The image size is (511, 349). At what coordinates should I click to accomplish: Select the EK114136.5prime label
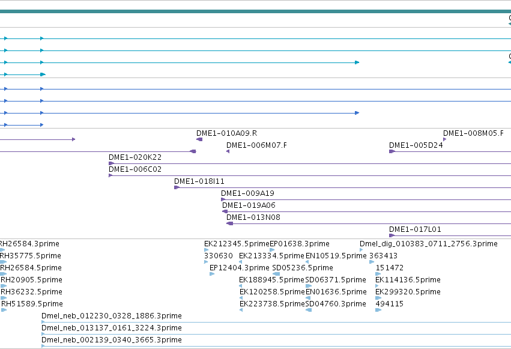point(408,280)
